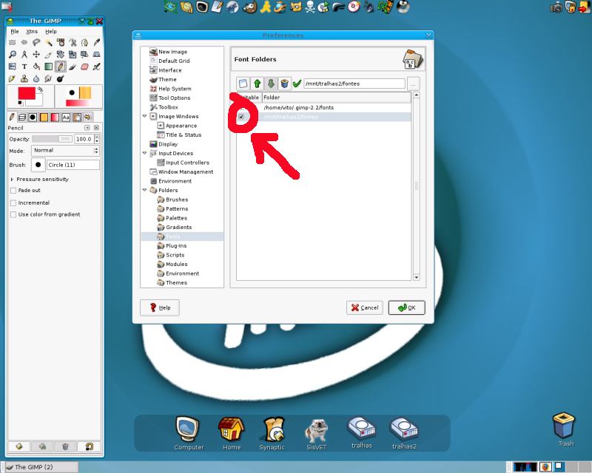Open Synaptic from the desktop dock

click(272, 434)
